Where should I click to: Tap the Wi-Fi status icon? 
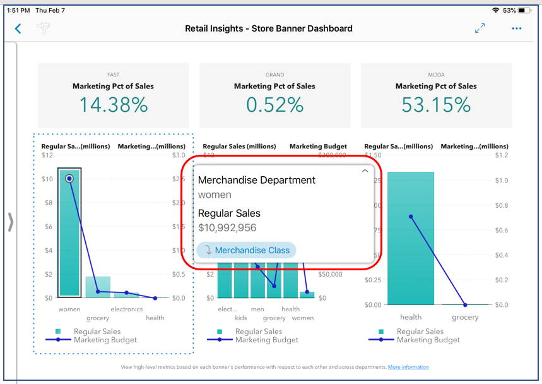tap(495, 11)
